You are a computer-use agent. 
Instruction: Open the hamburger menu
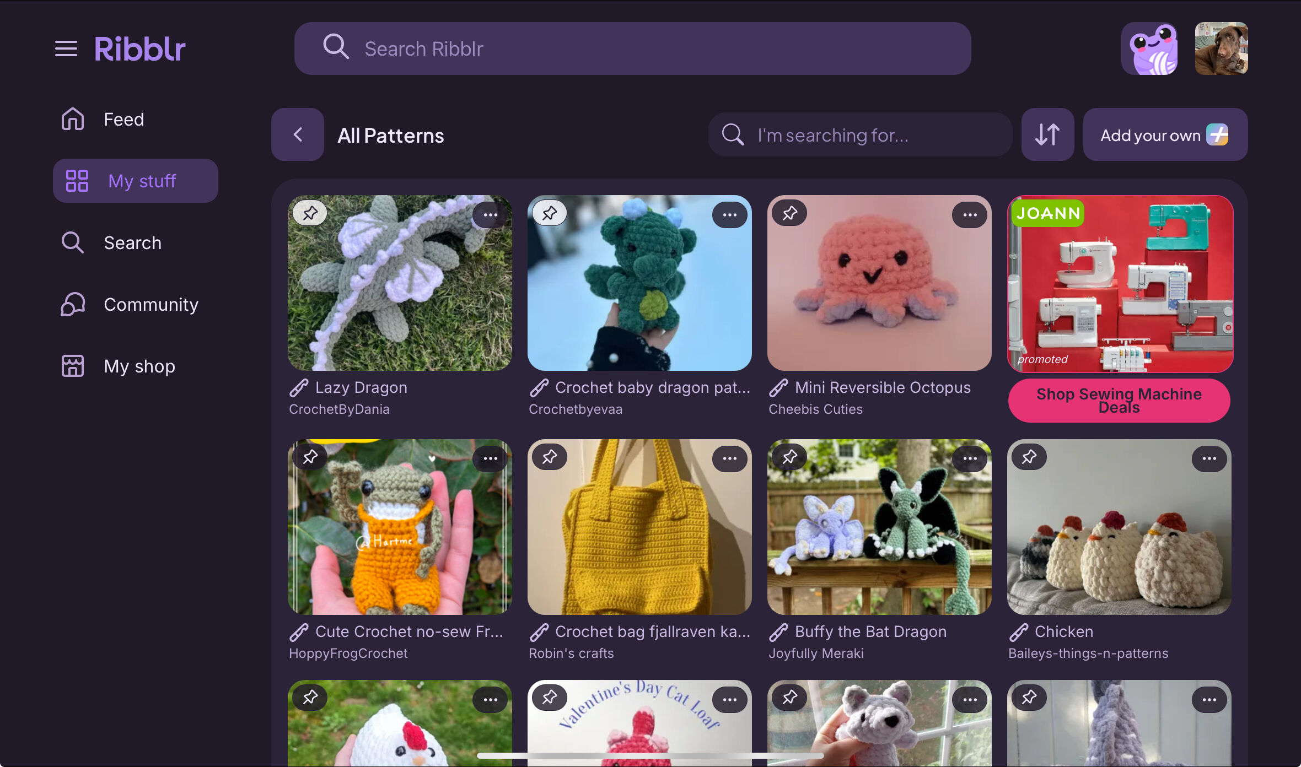coord(66,48)
